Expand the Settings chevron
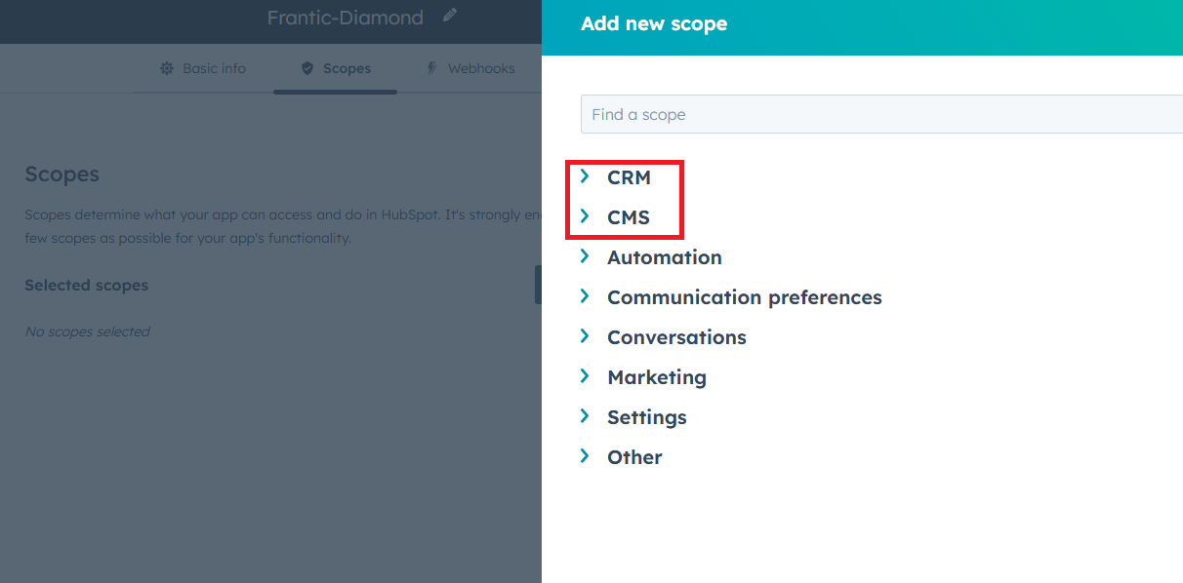Image resolution: width=1183 pixels, height=583 pixels. click(585, 416)
